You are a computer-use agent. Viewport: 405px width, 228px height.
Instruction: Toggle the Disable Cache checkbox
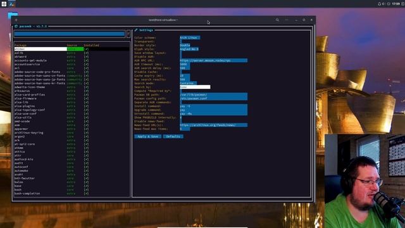coord(181,72)
